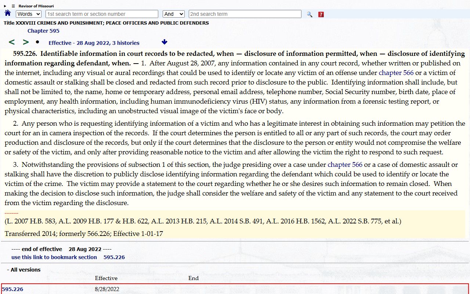470x294 pixels.
Task: Focus the 1st search term input field
Action: pos(102,14)
